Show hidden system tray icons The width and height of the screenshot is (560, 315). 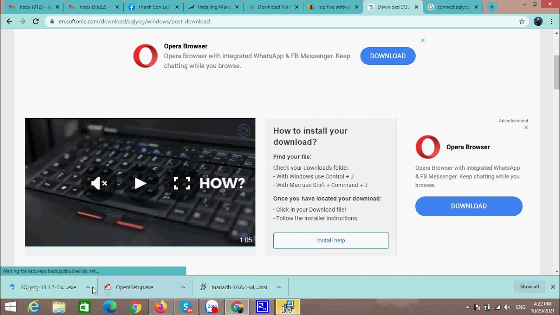click(x=468, y=307)
